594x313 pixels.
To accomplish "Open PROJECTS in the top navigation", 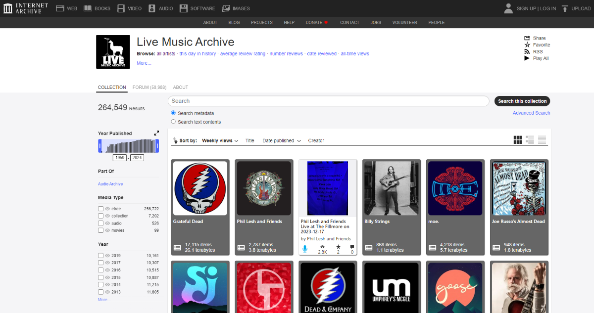I will [262, 23].
